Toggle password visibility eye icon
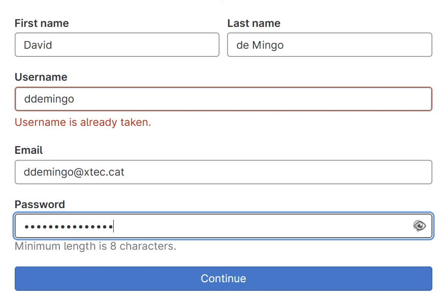This screenshot has width=443, height=302. click(419, 226)
